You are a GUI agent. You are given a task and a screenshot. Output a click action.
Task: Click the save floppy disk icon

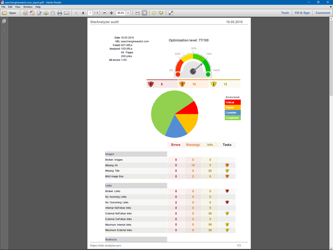52,13
